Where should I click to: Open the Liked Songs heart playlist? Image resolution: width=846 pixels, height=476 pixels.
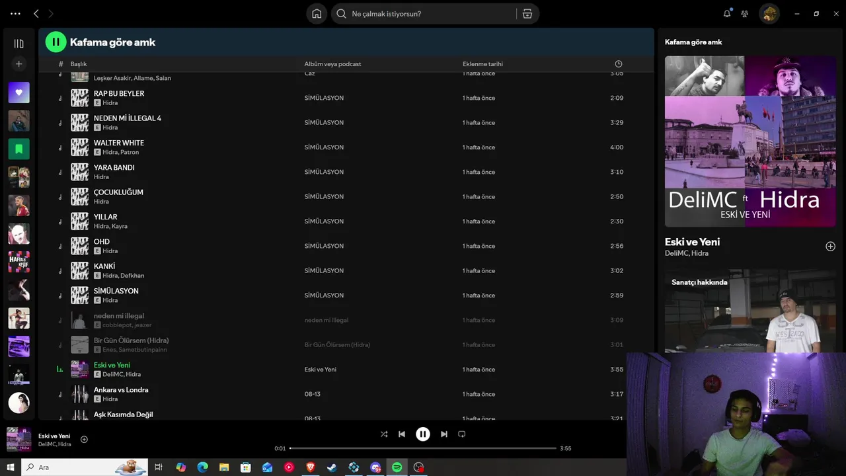point(19,93)
